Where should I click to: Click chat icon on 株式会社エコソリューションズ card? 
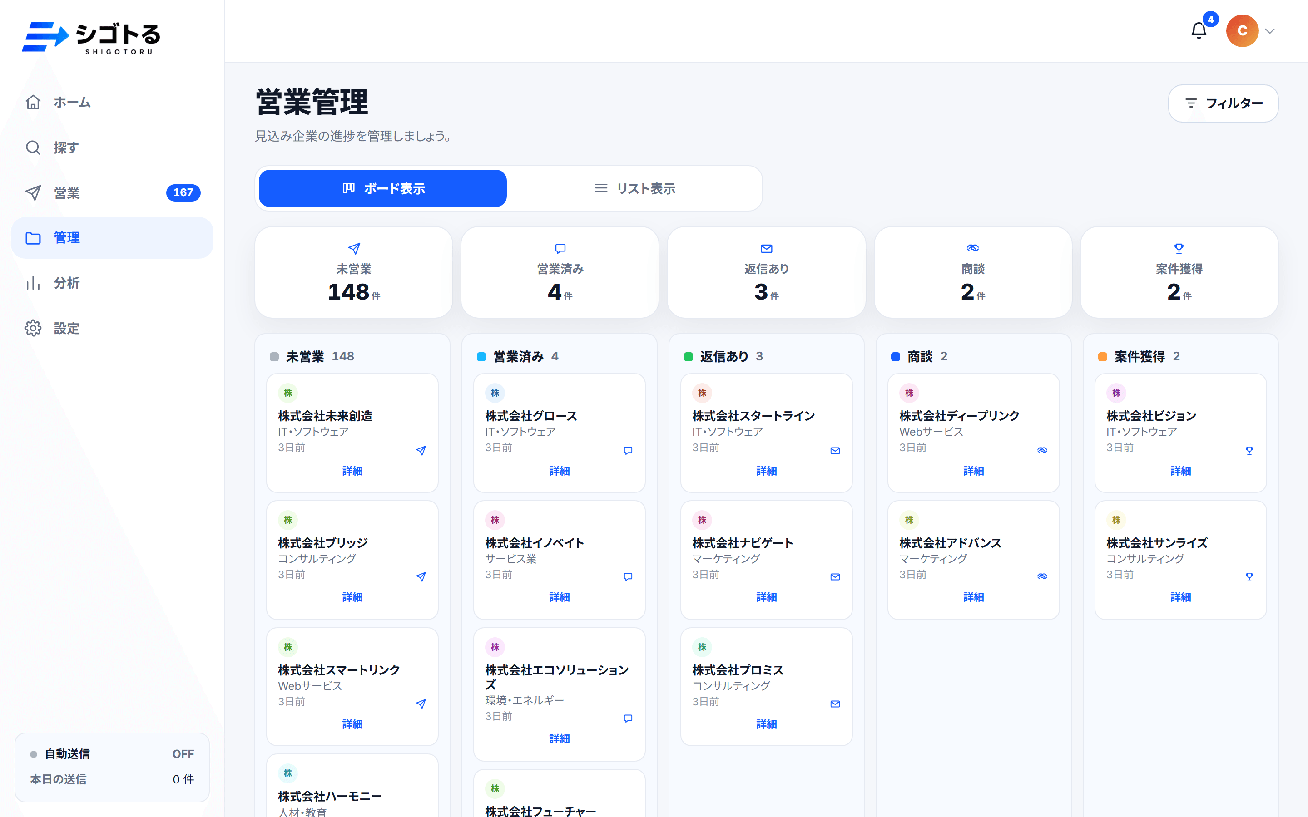coord(628,718)
